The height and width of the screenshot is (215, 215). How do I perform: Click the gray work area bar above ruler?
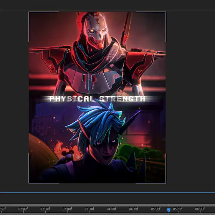tap(107, 205)
